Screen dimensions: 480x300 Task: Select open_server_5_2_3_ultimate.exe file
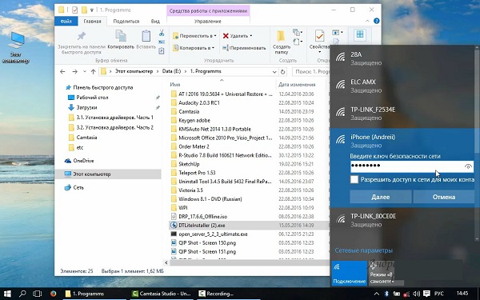click(213, 234)
